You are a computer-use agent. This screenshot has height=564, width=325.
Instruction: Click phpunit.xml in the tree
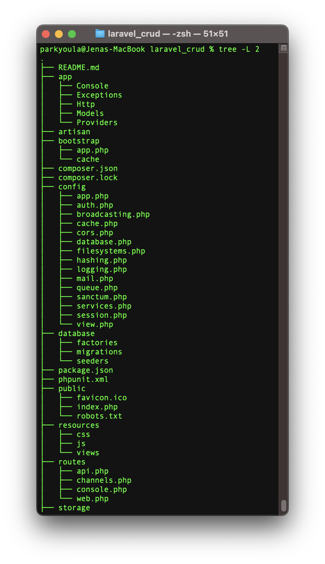pos(83,379)
